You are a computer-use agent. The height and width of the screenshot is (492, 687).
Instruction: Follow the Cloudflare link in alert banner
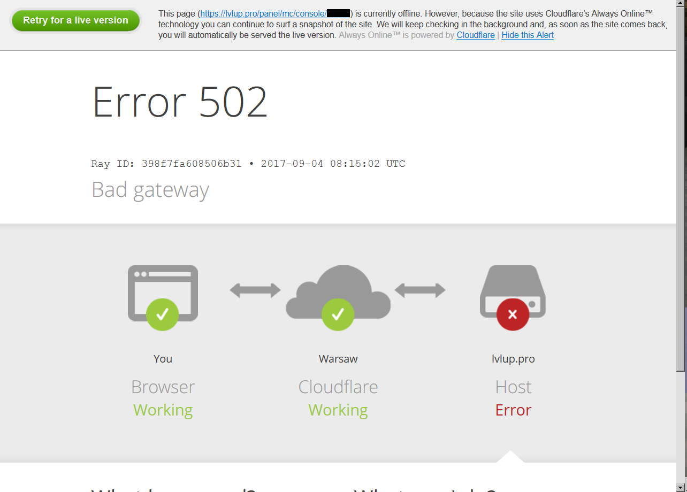[x=476, y=35]
